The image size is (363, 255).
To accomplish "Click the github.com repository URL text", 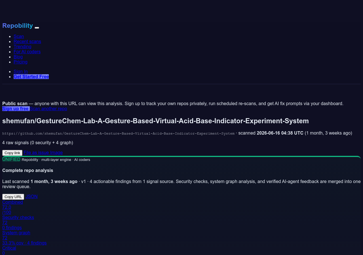I will 118,133.
